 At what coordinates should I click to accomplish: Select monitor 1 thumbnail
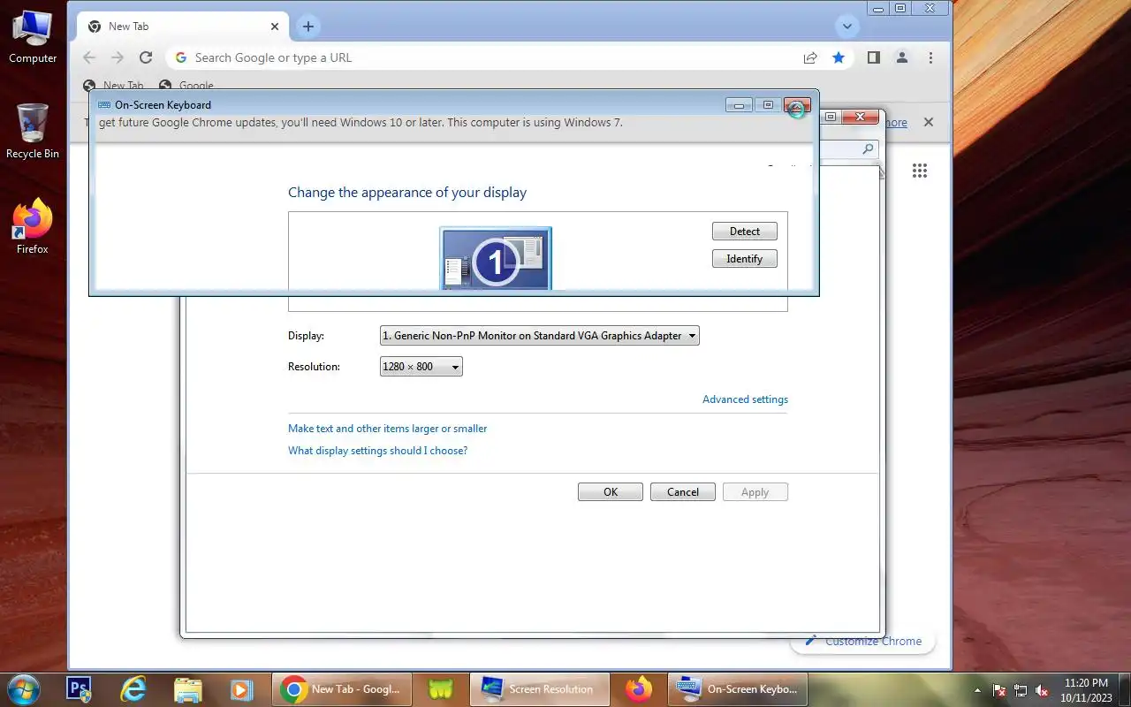496,259
